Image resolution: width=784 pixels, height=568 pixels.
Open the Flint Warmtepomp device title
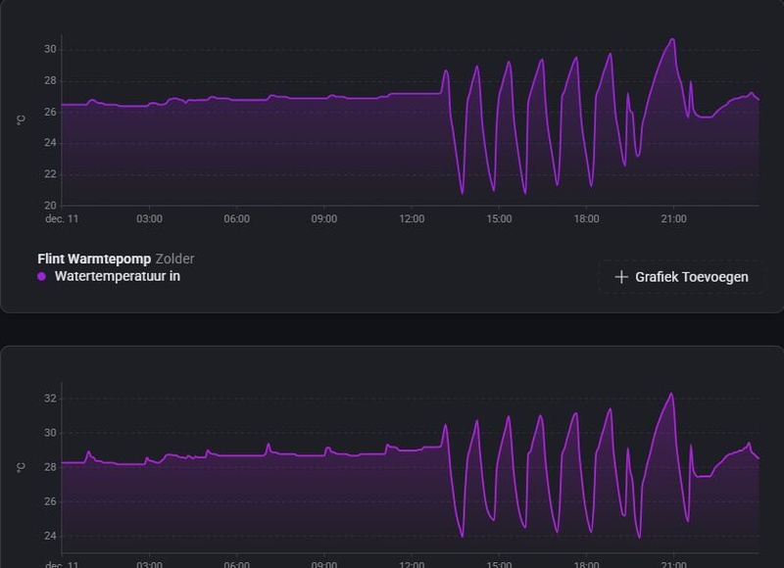pyautogui.click(x=94, y=259)
